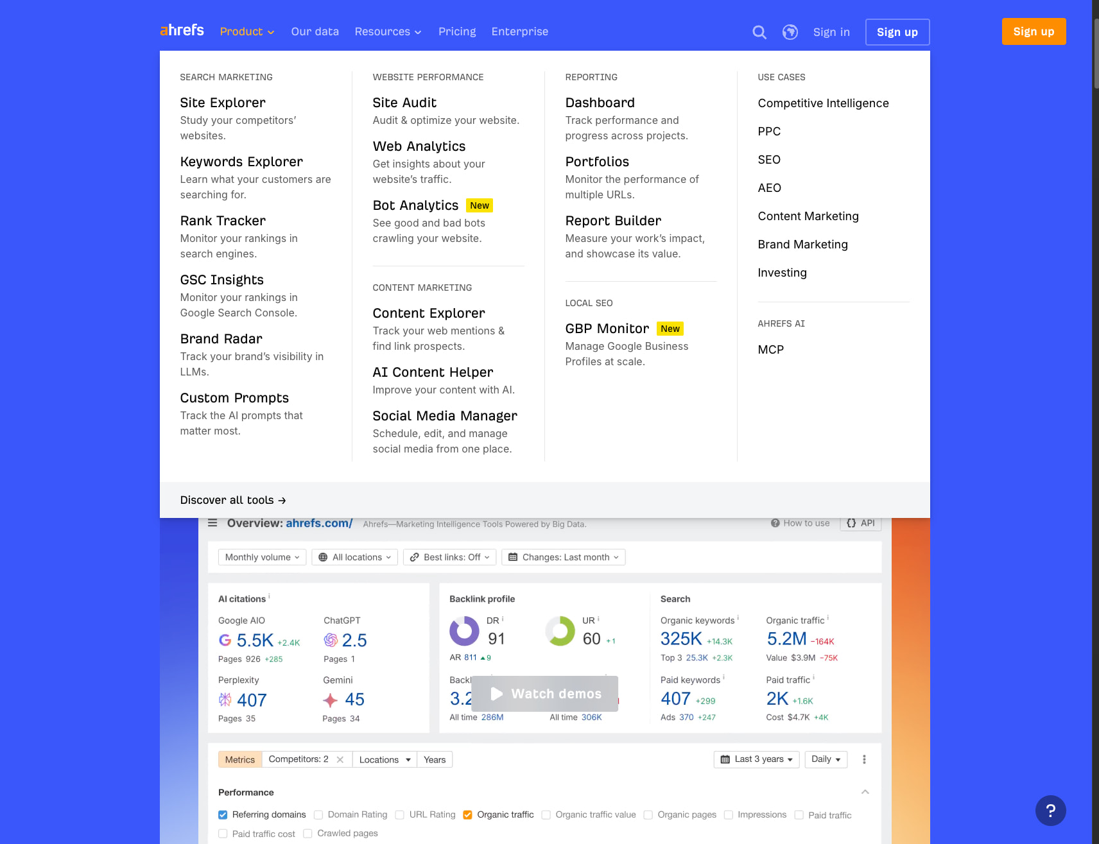Click the How to use help icon
This screenshot has height=844, width=1099.
click(x=775, y=523)
